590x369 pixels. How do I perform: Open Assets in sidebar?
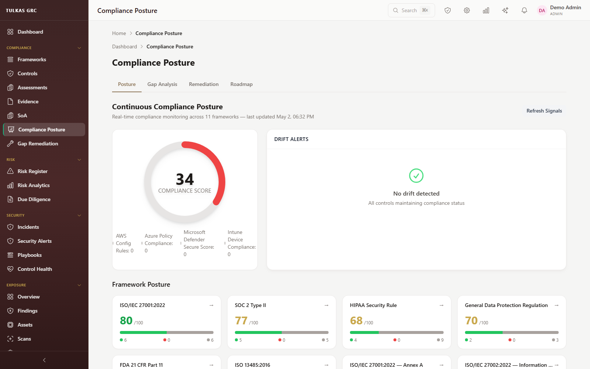click(44, 325)
